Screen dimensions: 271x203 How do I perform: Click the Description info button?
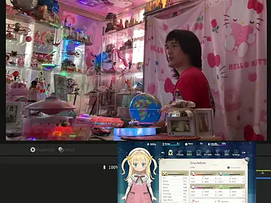click(x=234, y=167)
